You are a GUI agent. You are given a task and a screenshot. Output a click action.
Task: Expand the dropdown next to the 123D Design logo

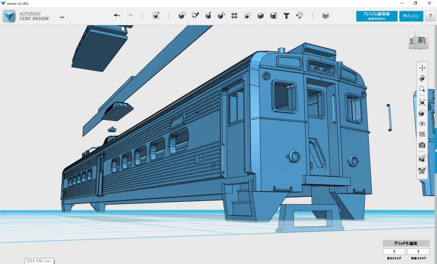click(62, 17)
